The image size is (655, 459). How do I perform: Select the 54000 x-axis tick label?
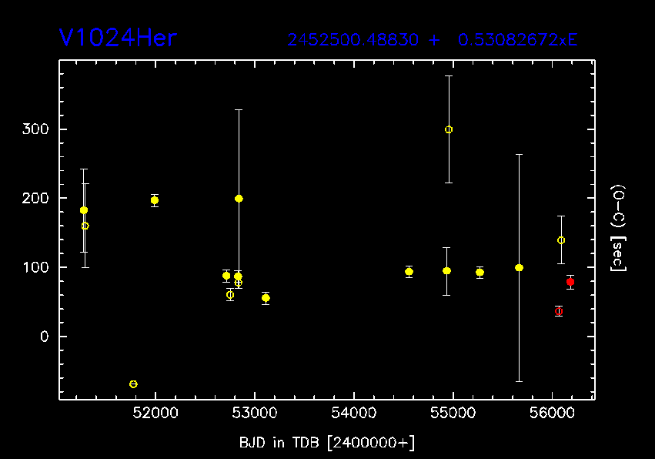coord(353,414)
